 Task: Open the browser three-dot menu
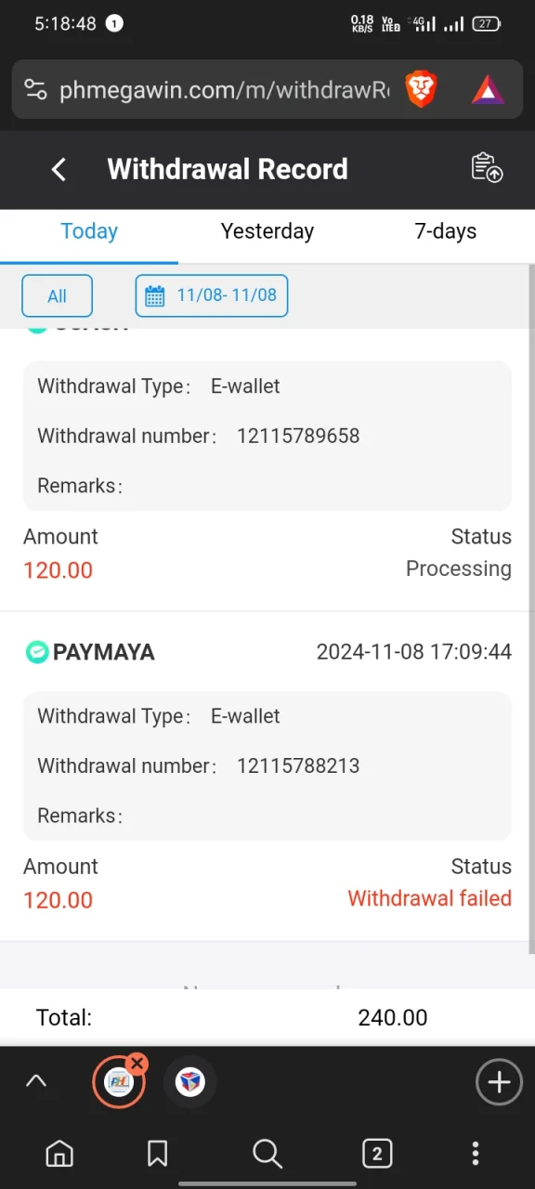point(476,1154)
